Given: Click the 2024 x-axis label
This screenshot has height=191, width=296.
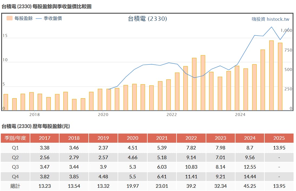Looking at the screenshot, I should click(240, 115).
